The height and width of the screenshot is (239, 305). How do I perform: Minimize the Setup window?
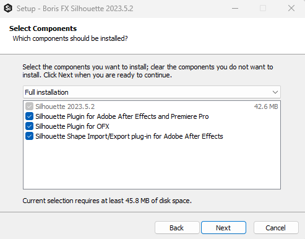coord(235,9)
